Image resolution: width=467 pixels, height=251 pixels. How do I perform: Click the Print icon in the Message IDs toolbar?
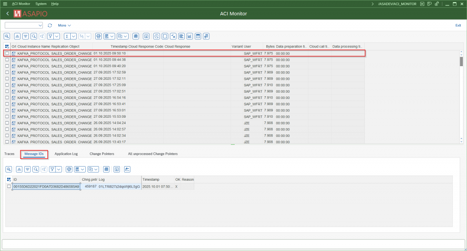(x=69, y=169)
